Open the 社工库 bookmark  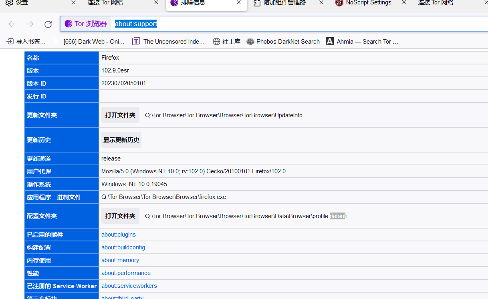click(227, 41)
